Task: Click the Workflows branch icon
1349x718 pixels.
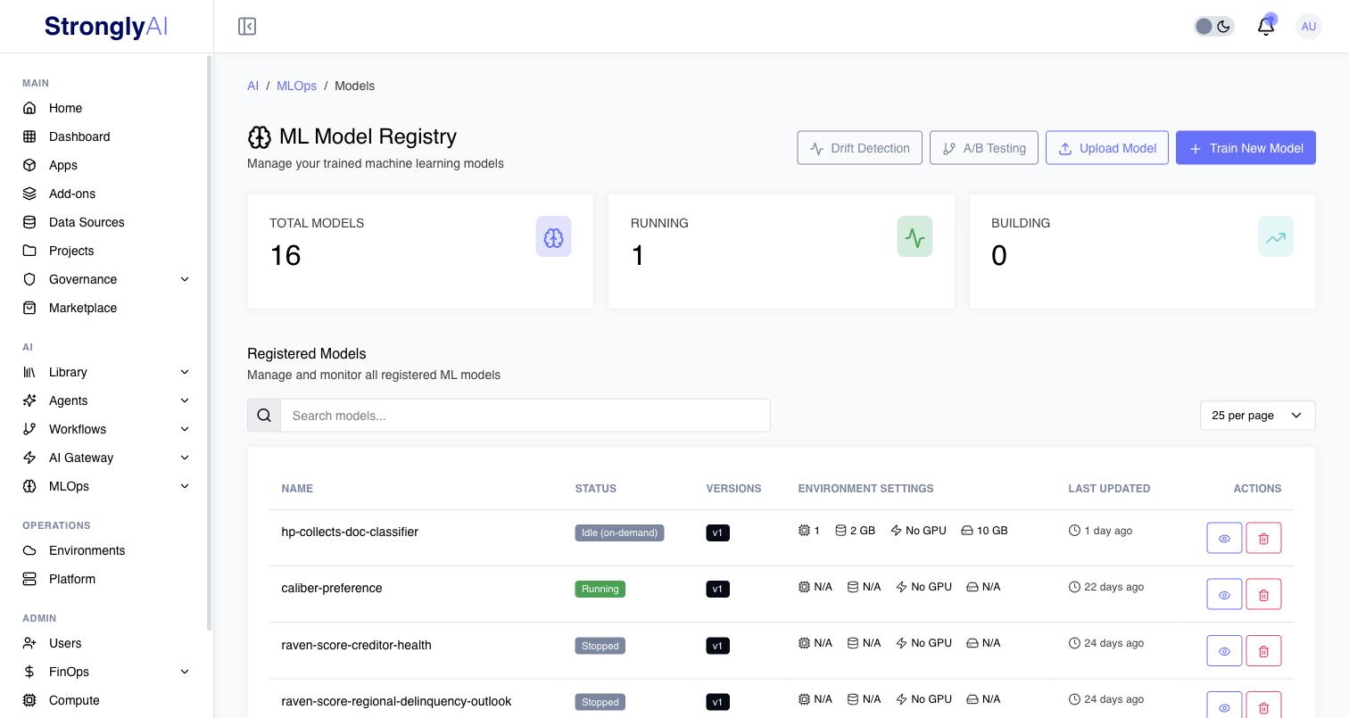Action: [29, 429]
